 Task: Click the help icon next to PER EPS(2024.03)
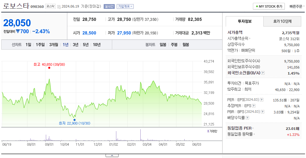[262, 100]
